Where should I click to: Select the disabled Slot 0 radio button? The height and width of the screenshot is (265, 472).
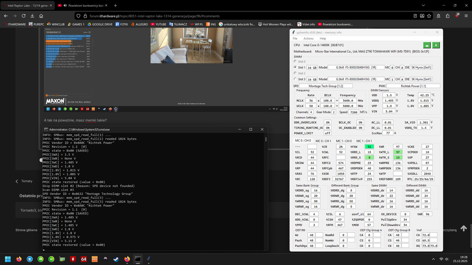click(295, 61)
